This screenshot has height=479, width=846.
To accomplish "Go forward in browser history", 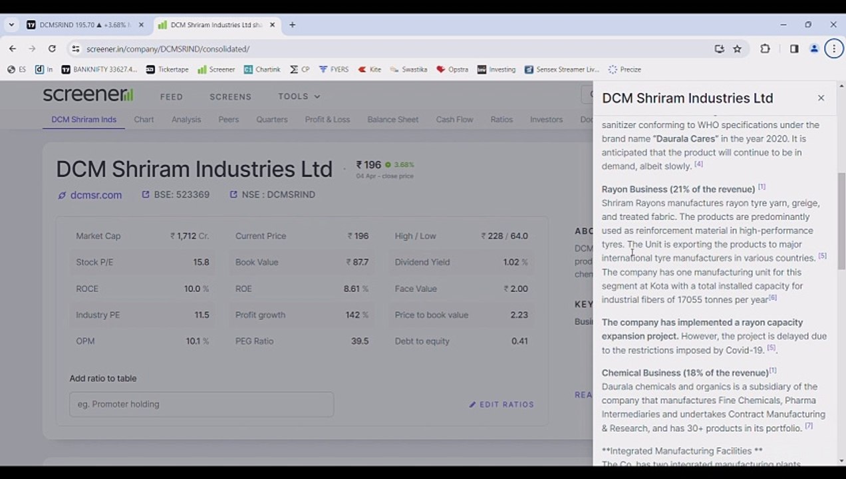I will click(32, 49).
